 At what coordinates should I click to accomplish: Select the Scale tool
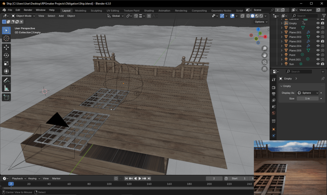click(x=6, y=63)
